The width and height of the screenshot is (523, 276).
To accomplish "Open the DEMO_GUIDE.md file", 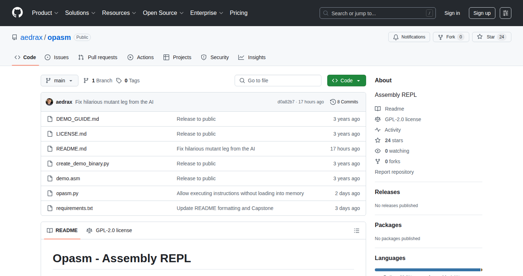I will pos(78,119).
